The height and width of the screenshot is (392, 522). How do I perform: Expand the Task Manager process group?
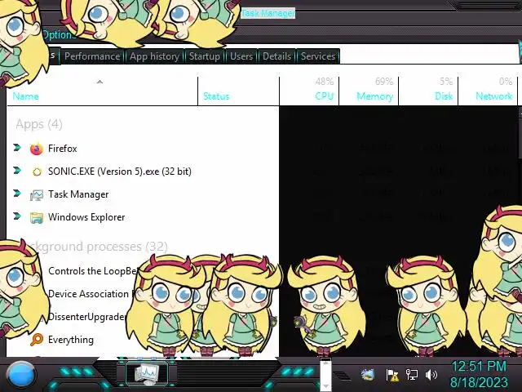click(x=17, y=194)
